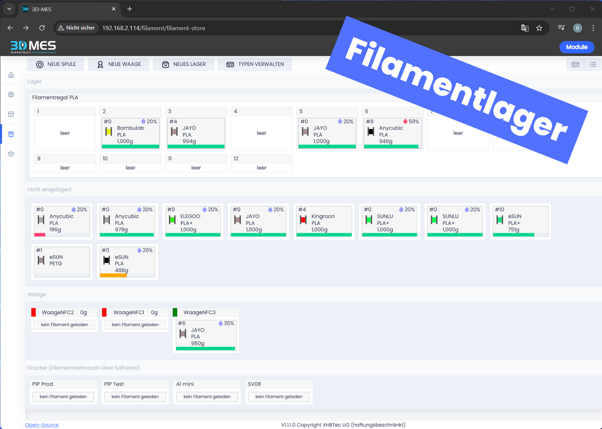Open Chrome three-dot menu
The image size is (602, 429).
(x=593, y=28)
